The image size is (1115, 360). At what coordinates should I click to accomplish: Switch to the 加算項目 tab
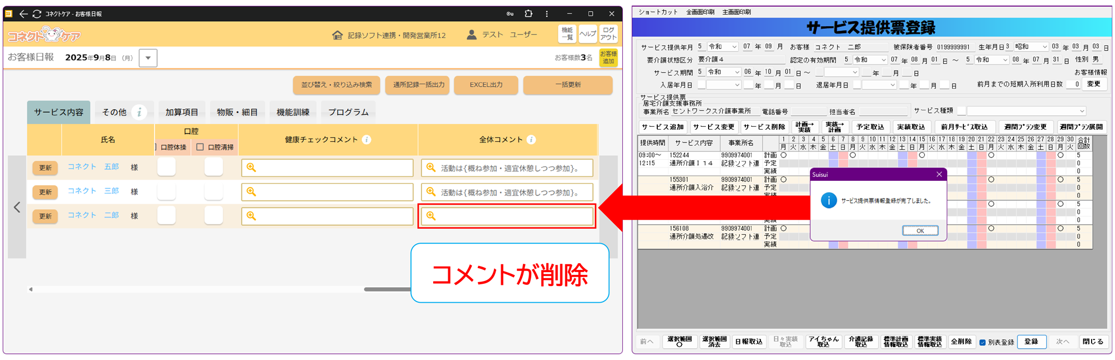click(182, 112)
